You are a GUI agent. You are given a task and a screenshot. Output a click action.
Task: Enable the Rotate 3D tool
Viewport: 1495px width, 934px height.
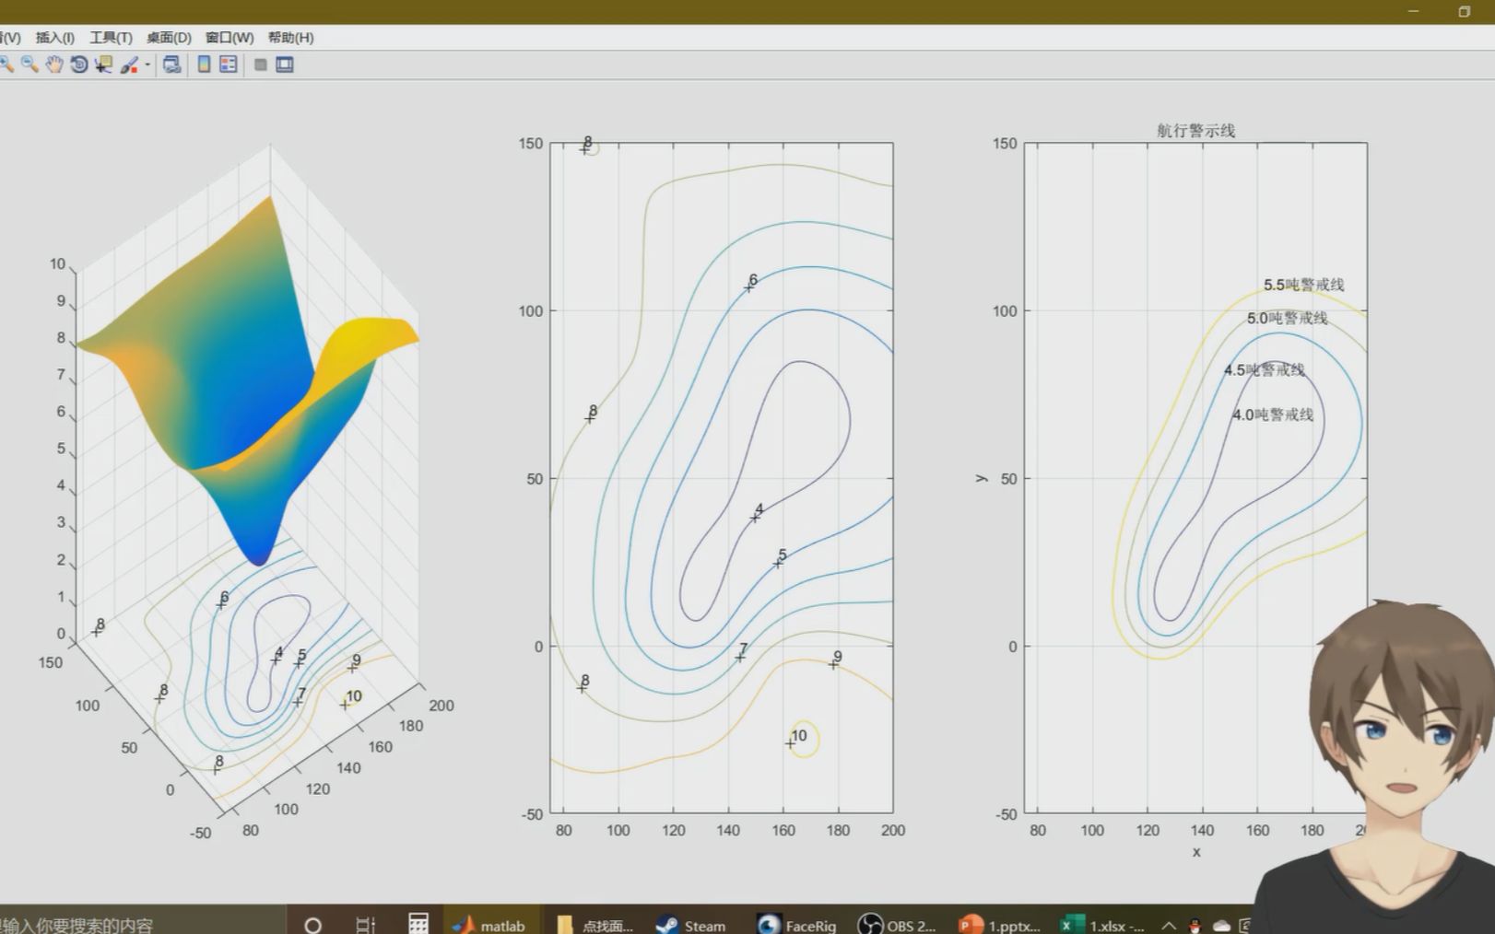[x=79, y=64]
